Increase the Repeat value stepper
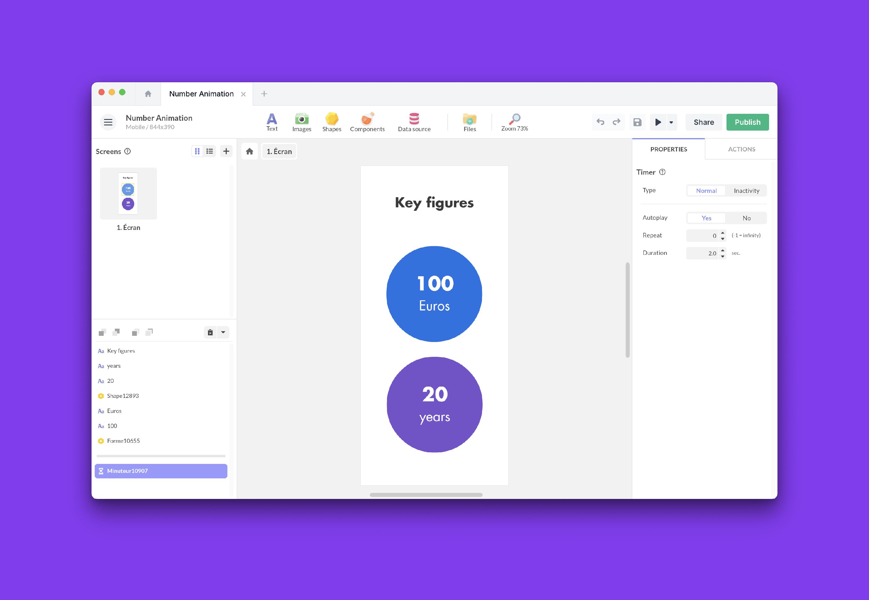 pyautogui.click(x=722, y=233)
